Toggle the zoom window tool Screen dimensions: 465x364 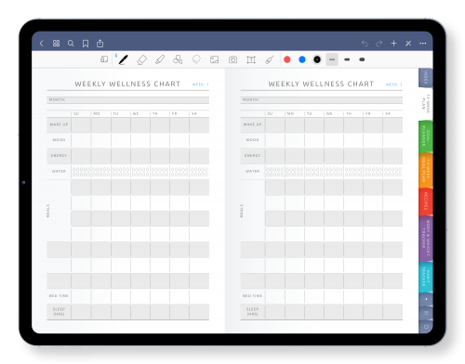[104, 59]
